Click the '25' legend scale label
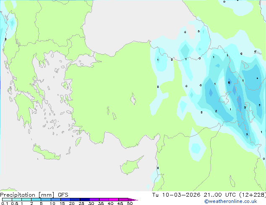This screenshot has width=266, height=205. click(81, 203)
